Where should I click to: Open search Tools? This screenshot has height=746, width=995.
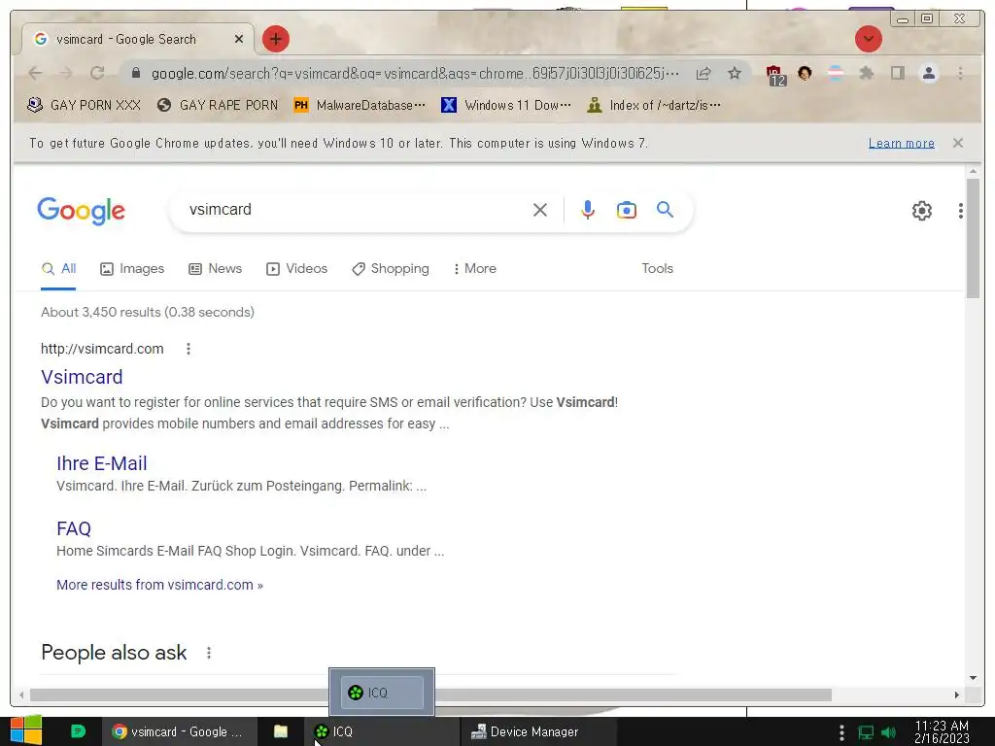657,268
